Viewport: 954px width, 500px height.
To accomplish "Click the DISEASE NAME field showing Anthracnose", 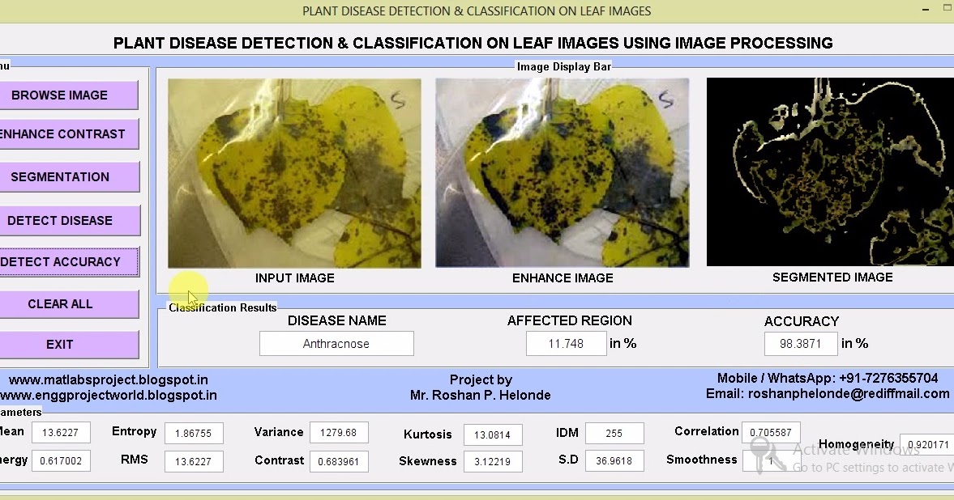I will click(x=336, y=343).
